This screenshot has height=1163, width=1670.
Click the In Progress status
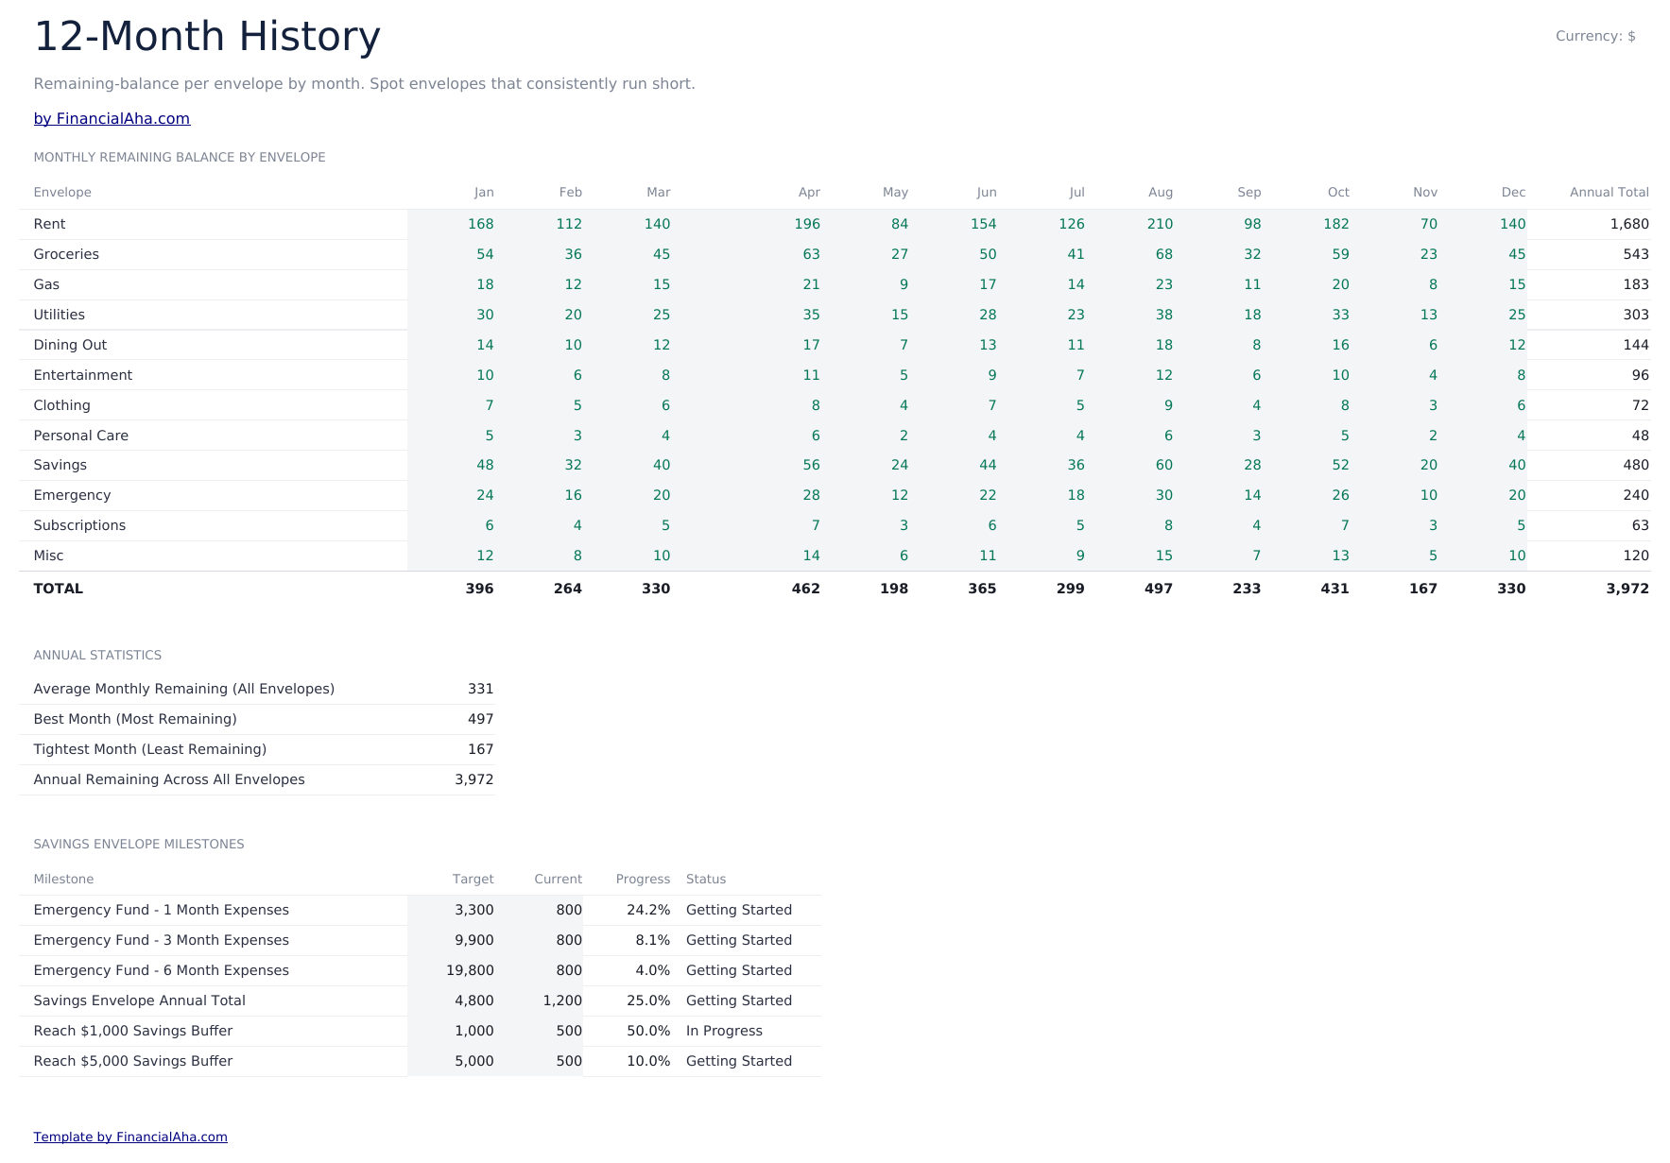pos(724,1031)
